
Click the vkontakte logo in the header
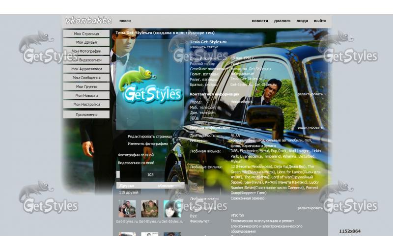coord(88,21)
